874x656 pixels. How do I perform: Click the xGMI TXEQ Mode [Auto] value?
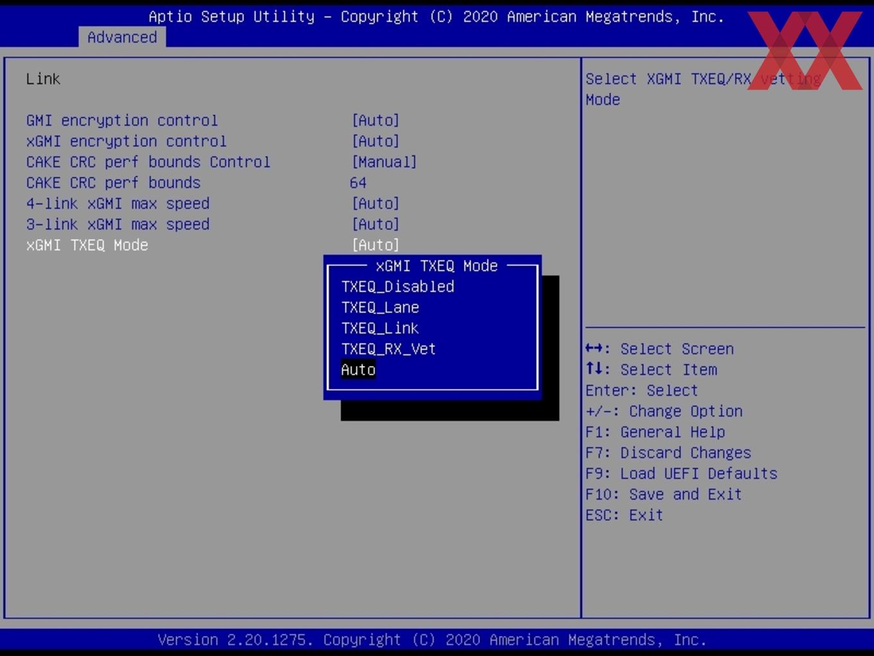(x=376, y=245)
